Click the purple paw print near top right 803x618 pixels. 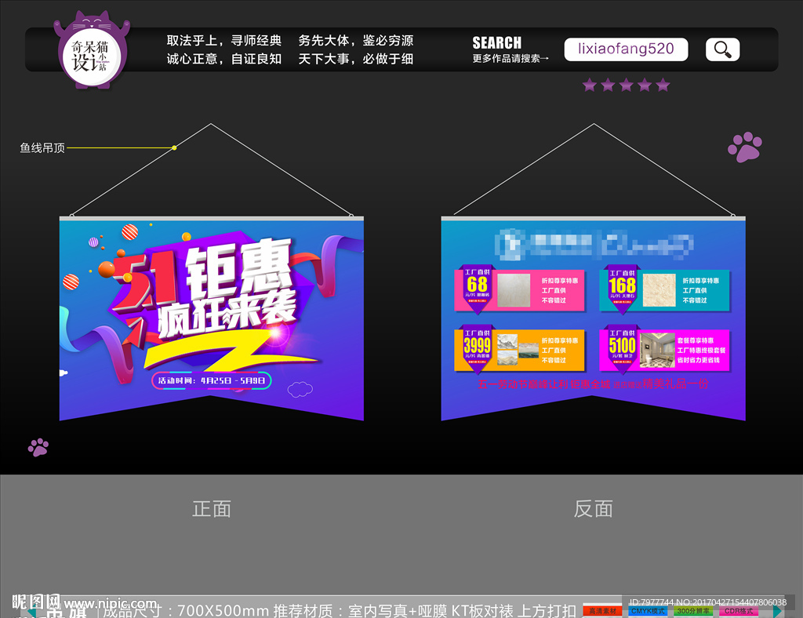744,147
